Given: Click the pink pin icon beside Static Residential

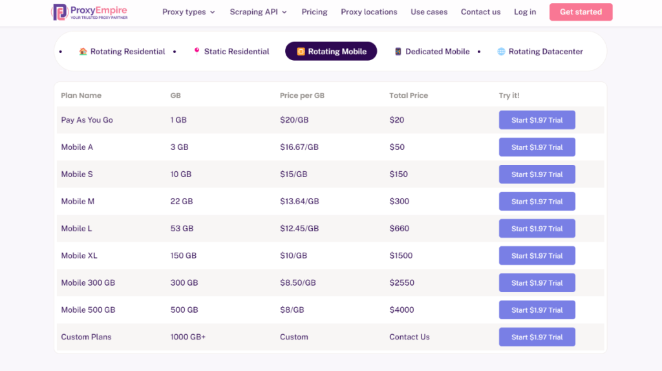Looking at the screenshot, I should (x=197, y=51).
